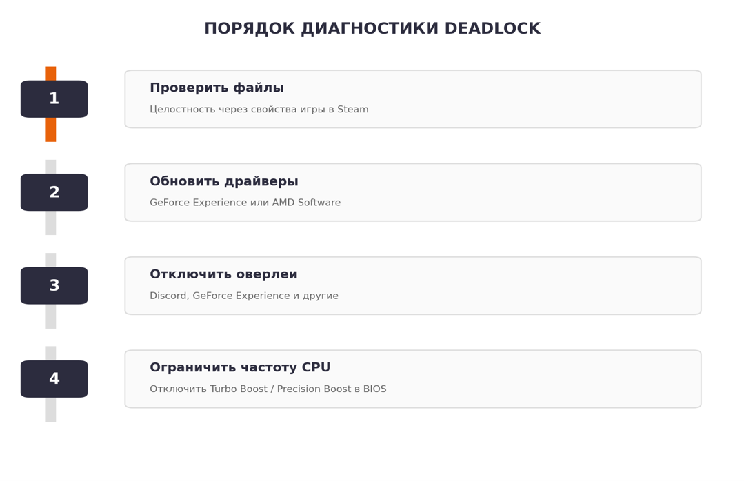Click the text "Discord, GeForce Experience и другие"
This screenshot has height=481, width=744.
pos(244,296)
